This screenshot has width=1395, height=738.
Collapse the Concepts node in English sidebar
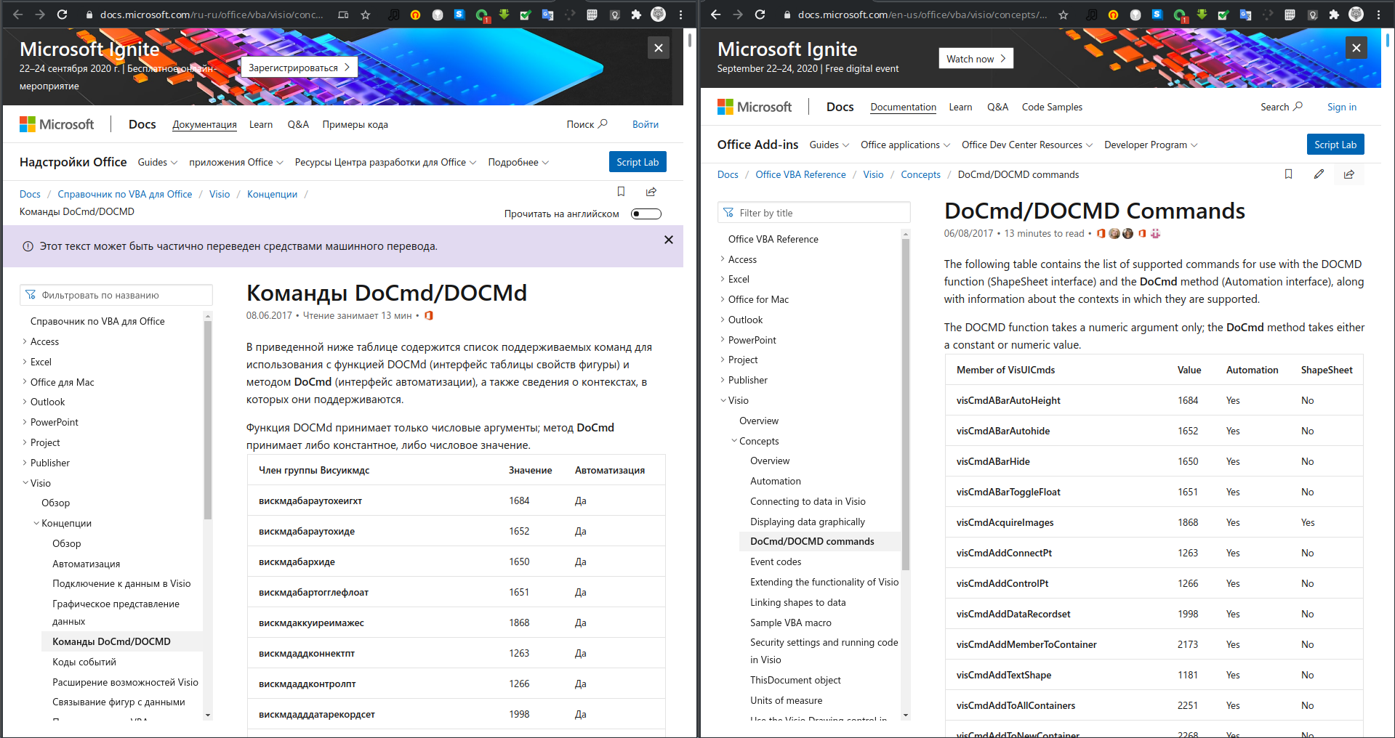(734, 441)
